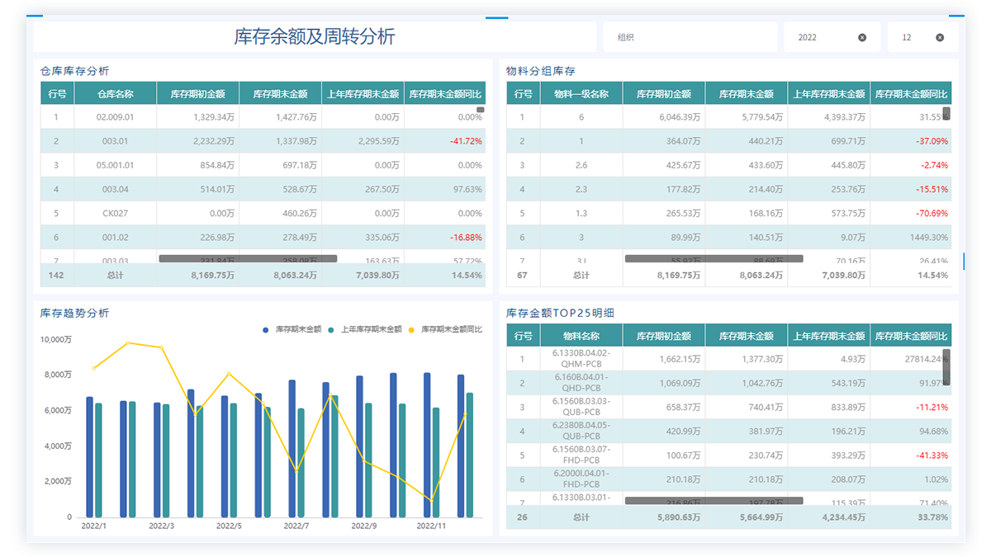Clear the 12 month filter
The width and height of the screenshot is (991, 557).
[x=940, y=37]
